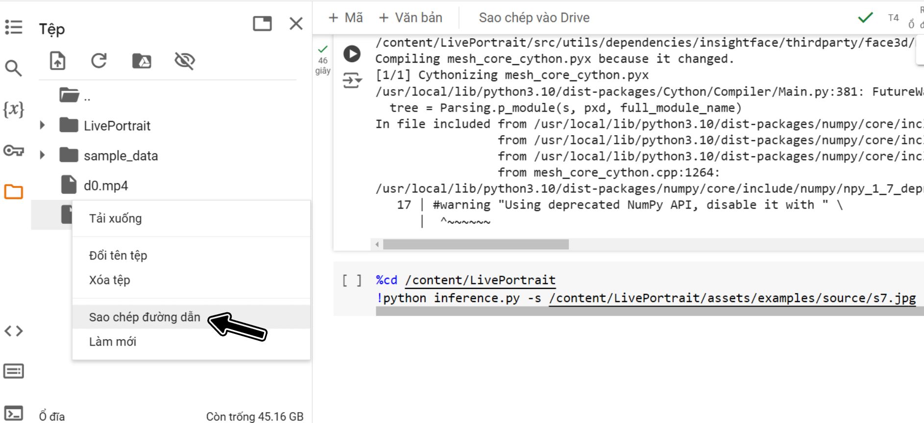Add a text cell with + Văn bản
924x423 pixels.
[411, 18]
